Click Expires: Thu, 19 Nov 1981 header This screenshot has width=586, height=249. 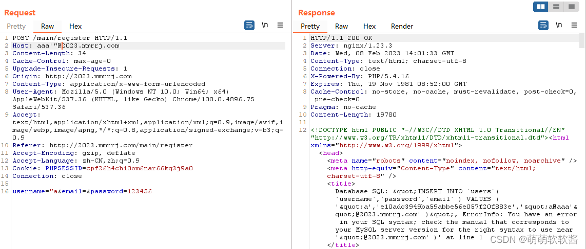point(388,84)
